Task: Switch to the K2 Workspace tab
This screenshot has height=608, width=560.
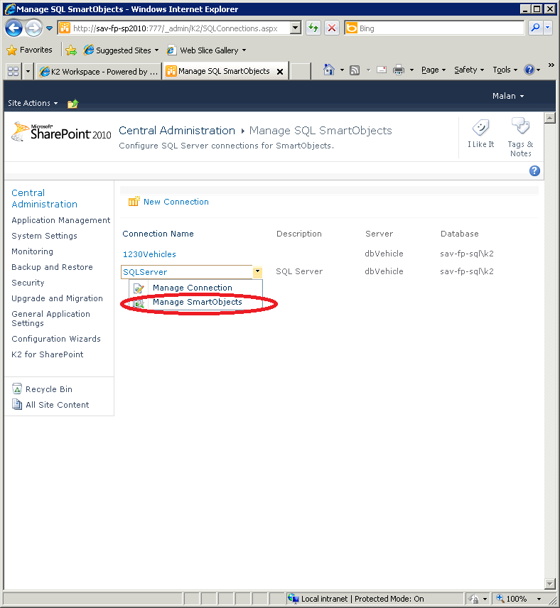Action: tap(99, 72)
